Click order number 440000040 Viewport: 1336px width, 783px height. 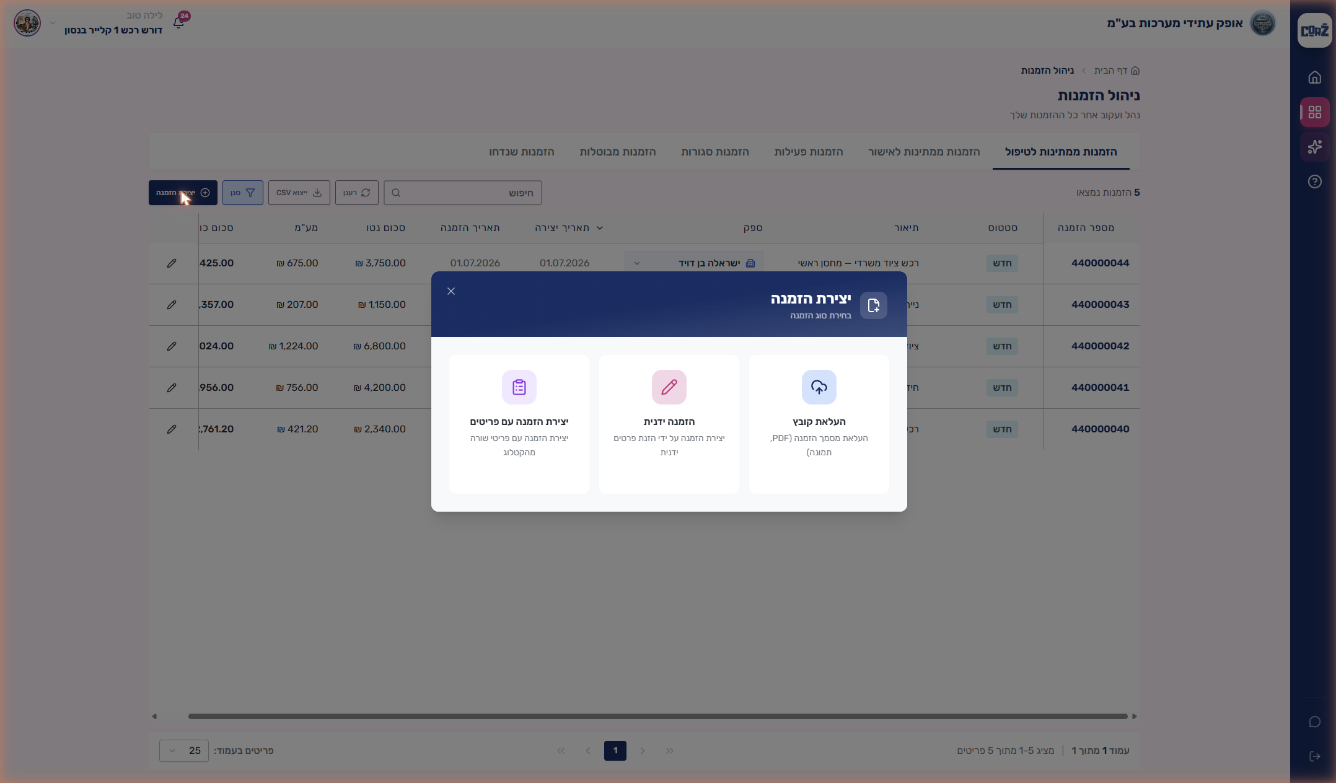(x=1100, y=429)
